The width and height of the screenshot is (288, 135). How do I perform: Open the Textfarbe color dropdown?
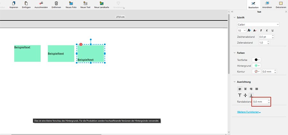tap(257, 60)
